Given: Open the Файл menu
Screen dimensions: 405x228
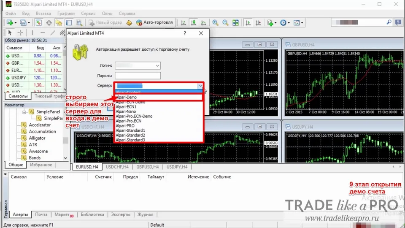Looking at the screenshot, I should point(11,14).
